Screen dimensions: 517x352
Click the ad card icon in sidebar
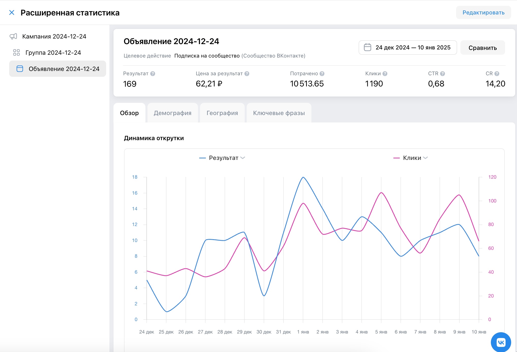tap(20, 69)
